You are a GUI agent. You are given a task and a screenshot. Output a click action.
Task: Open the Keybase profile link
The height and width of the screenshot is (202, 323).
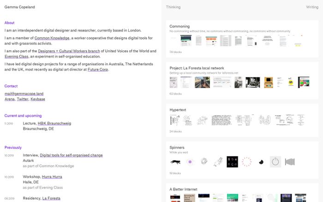click(38, 99)
